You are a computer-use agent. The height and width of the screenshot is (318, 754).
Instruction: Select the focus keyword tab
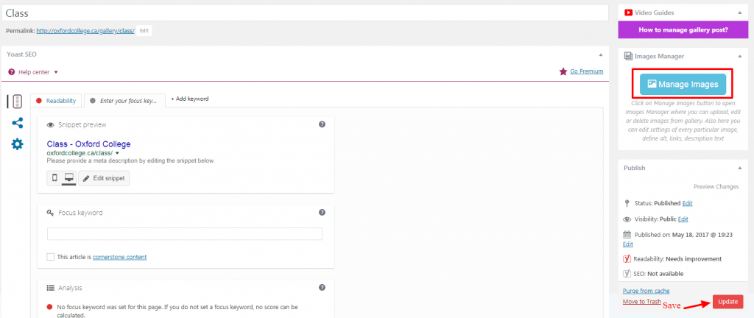coord(124,99)
